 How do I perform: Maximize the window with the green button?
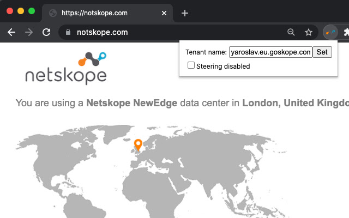tap(32, 11)
